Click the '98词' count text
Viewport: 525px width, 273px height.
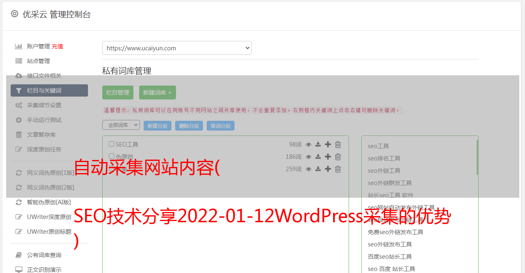[295, 144]
